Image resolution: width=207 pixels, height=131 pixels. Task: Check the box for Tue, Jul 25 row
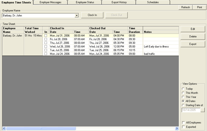[x=46, y=50]
